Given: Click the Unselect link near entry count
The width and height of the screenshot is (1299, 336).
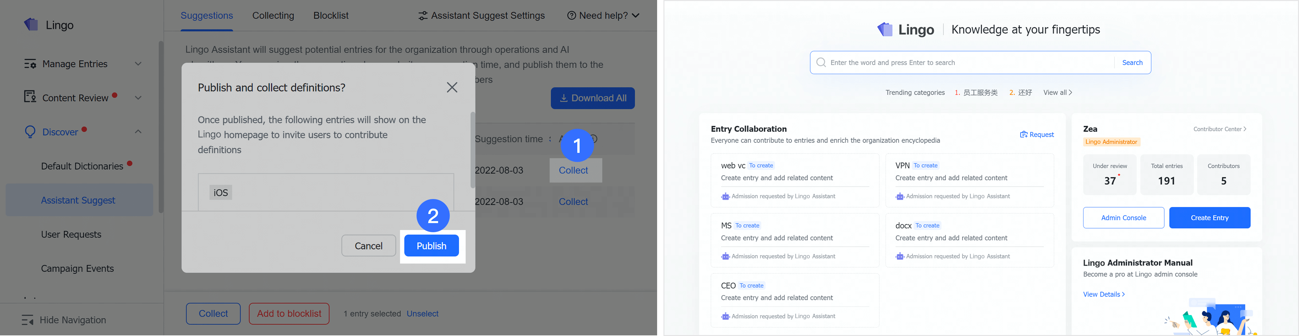Looking at the screenshot, I should tap(423, 313).
